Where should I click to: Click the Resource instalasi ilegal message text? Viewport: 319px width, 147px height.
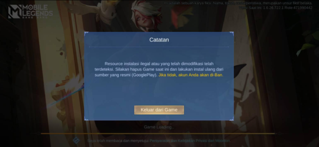point(159,69)
